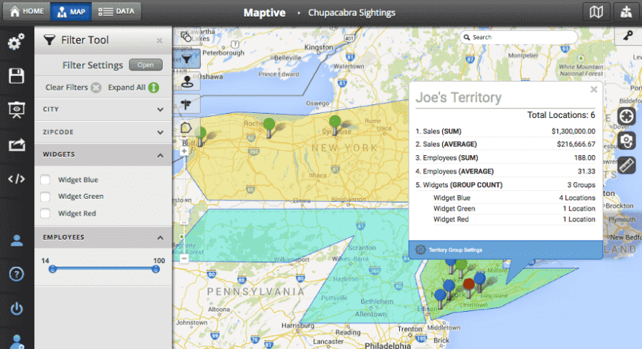Click the Open filter settings button

tap(145, 65)
